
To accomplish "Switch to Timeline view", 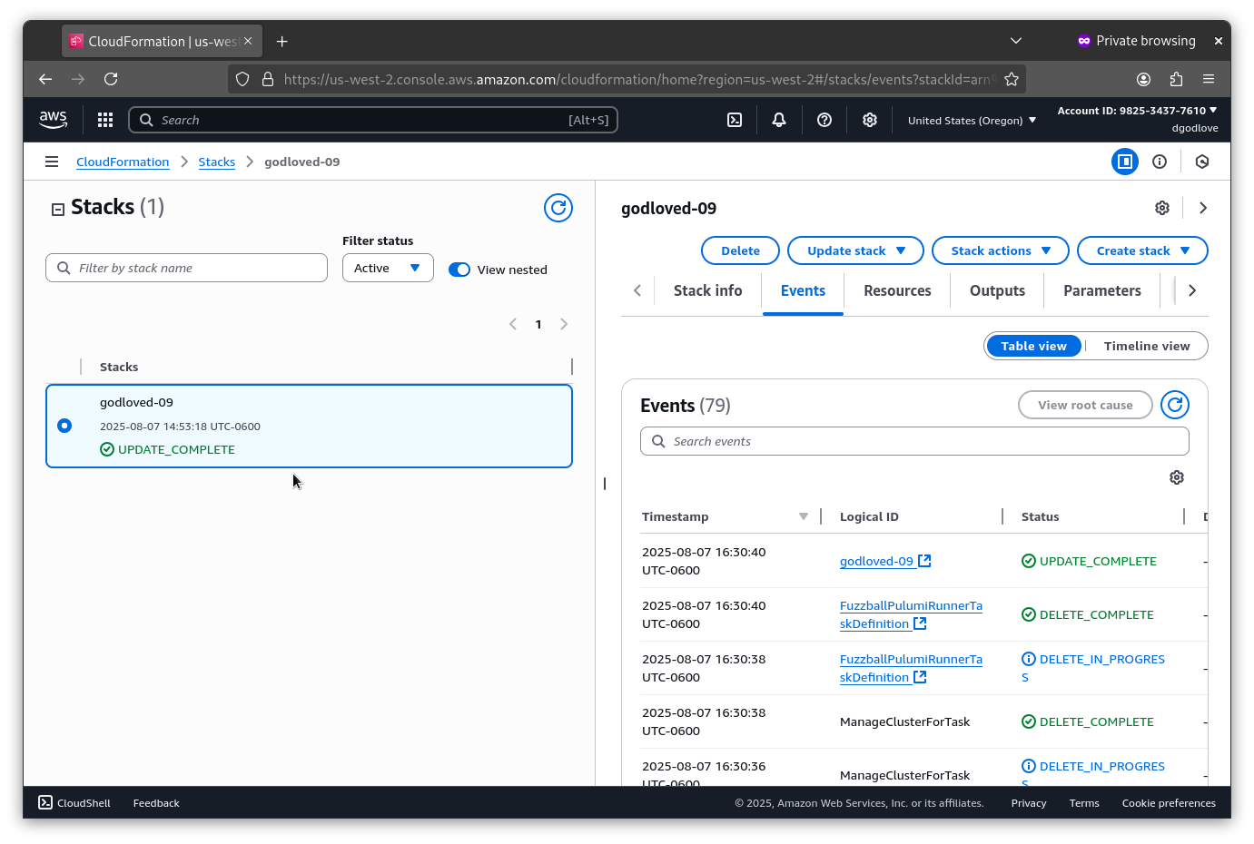I will click(1146, 346).
